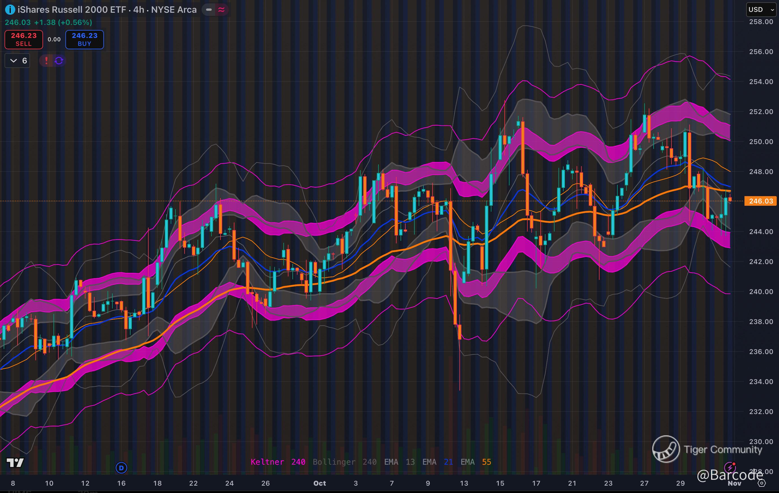Click the red exclamation warning icon

46,61
